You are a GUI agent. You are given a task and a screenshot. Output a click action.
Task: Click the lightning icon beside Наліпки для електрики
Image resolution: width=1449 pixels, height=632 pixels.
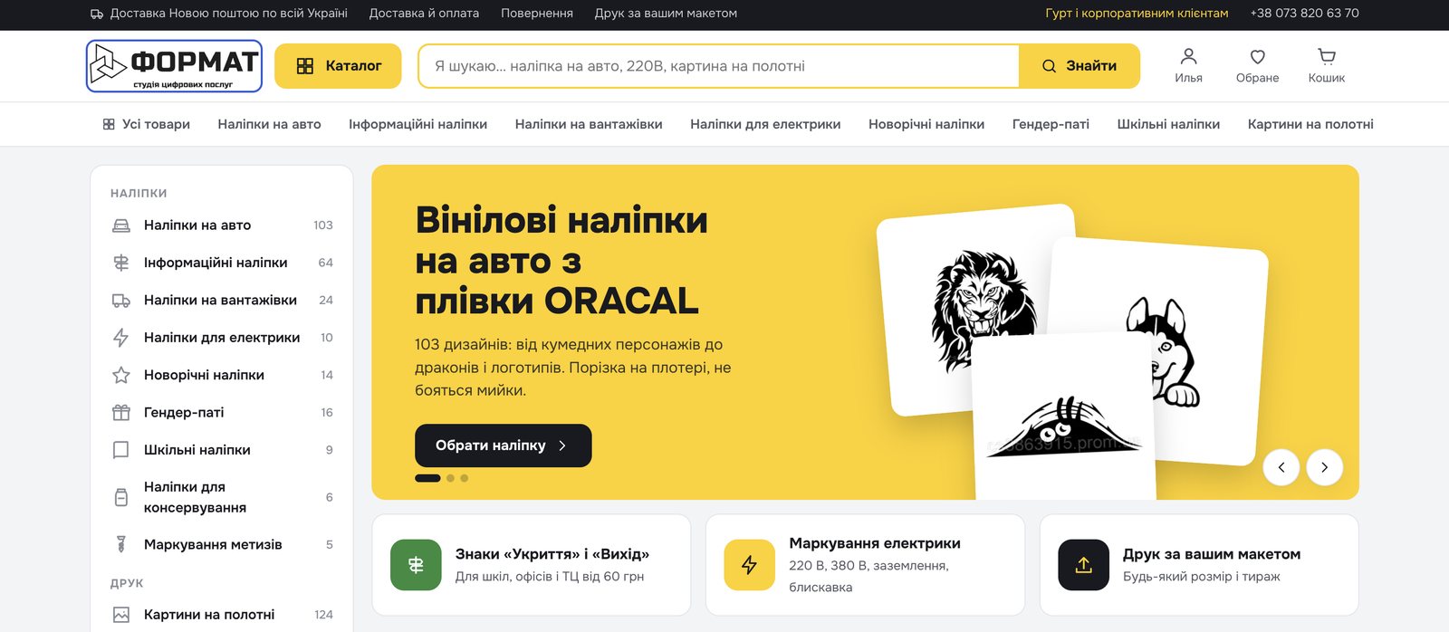tap(121, 338)
